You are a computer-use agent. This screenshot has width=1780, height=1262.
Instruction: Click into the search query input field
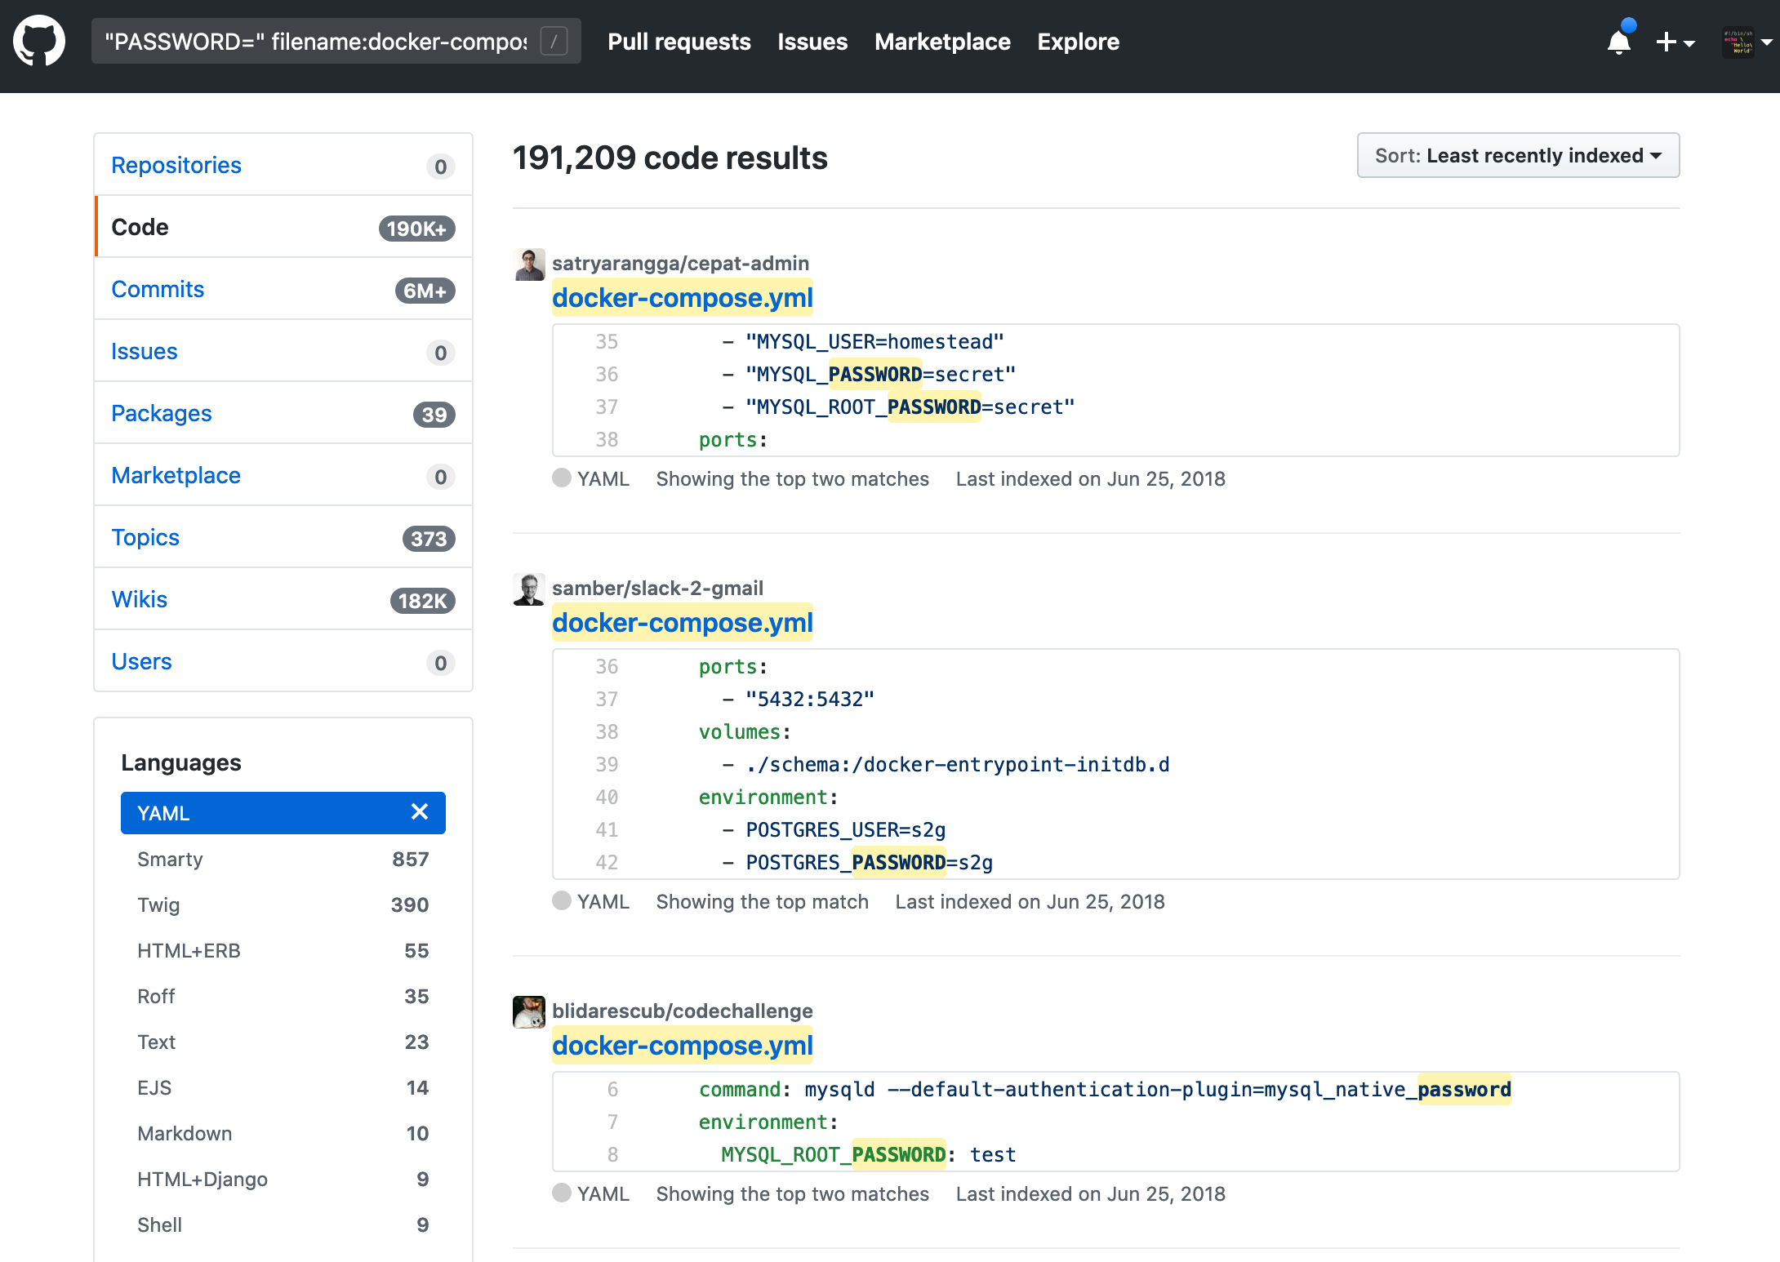pos(315,42)
